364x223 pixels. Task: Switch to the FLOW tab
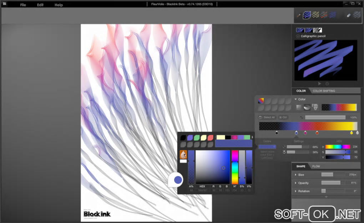click(x=316, y=166)
